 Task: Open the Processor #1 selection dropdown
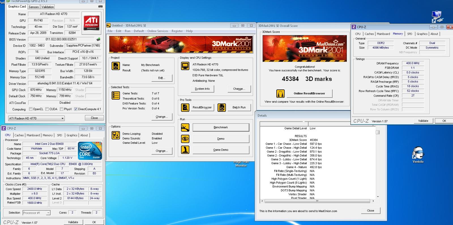pos(37,213)
